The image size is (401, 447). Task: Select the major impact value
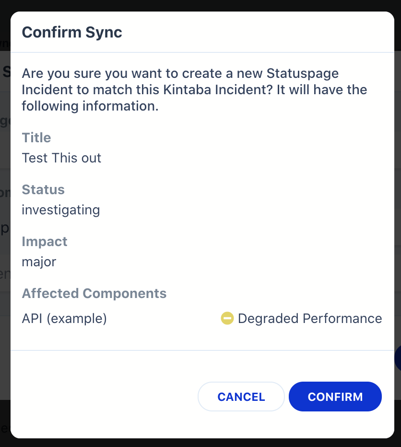pyautogui.click(x=39, y=262)
